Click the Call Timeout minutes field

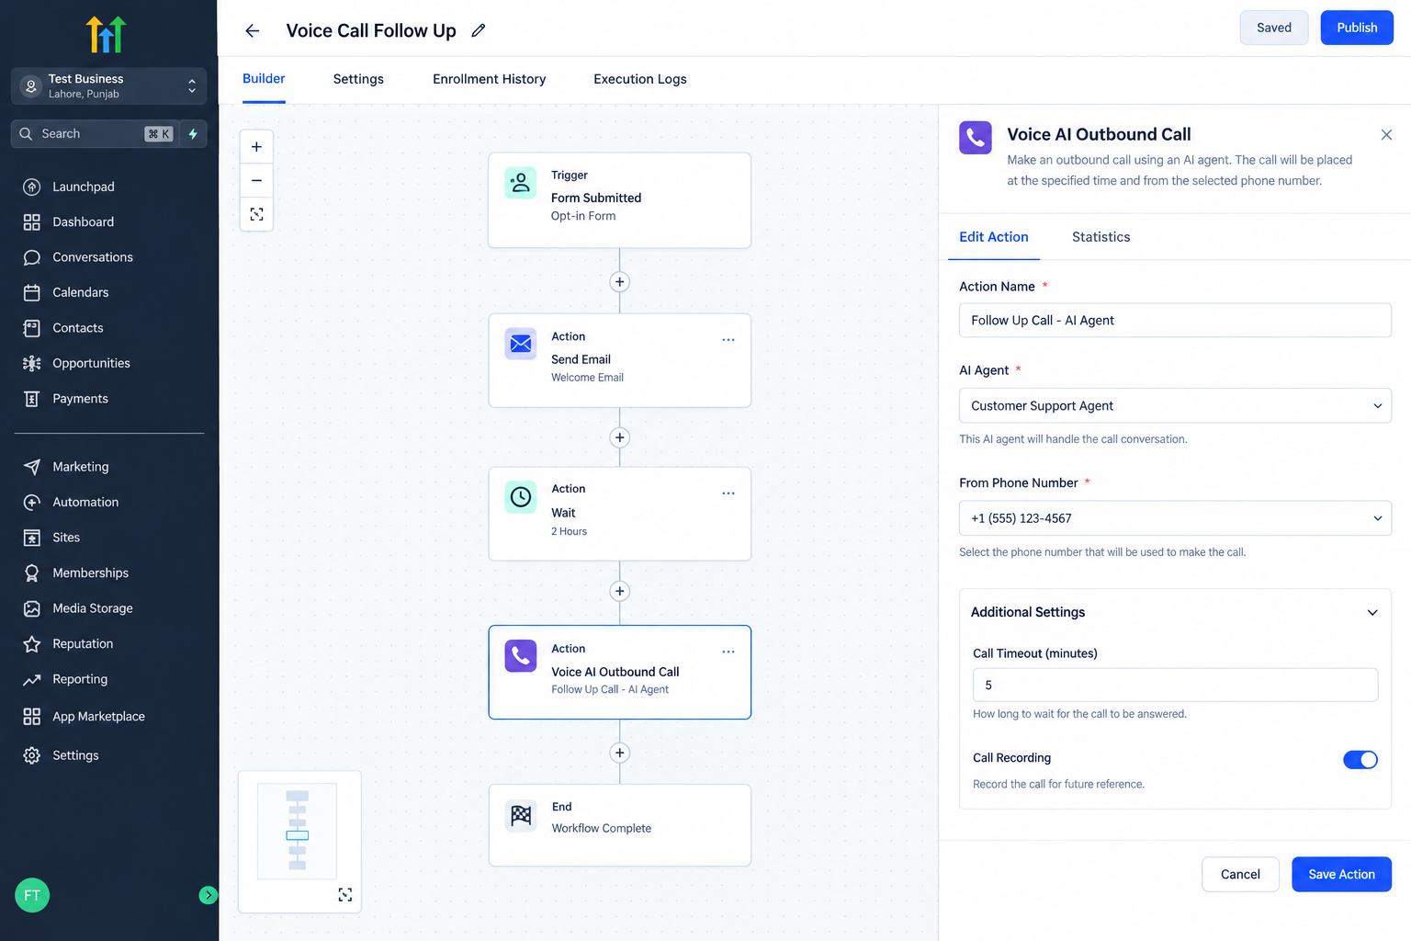click(x=1175, y=685)
